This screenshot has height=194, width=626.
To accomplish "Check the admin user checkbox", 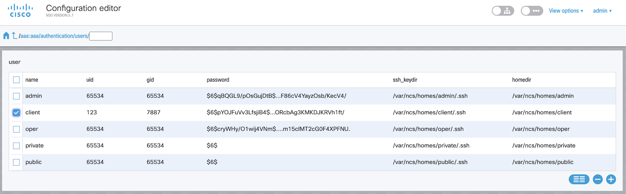I will (x=16, y=96).
